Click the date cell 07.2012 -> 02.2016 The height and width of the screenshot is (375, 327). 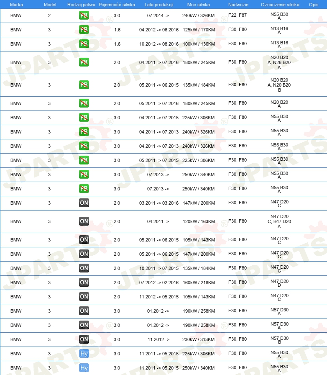(x=159, y=283)
